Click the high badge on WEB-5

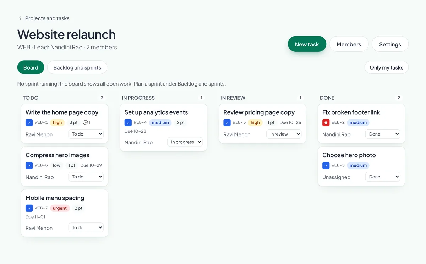click(255, 122)
